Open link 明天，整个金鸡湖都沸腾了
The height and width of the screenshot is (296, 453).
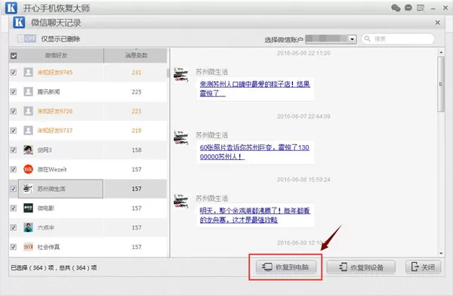[255, 215]
